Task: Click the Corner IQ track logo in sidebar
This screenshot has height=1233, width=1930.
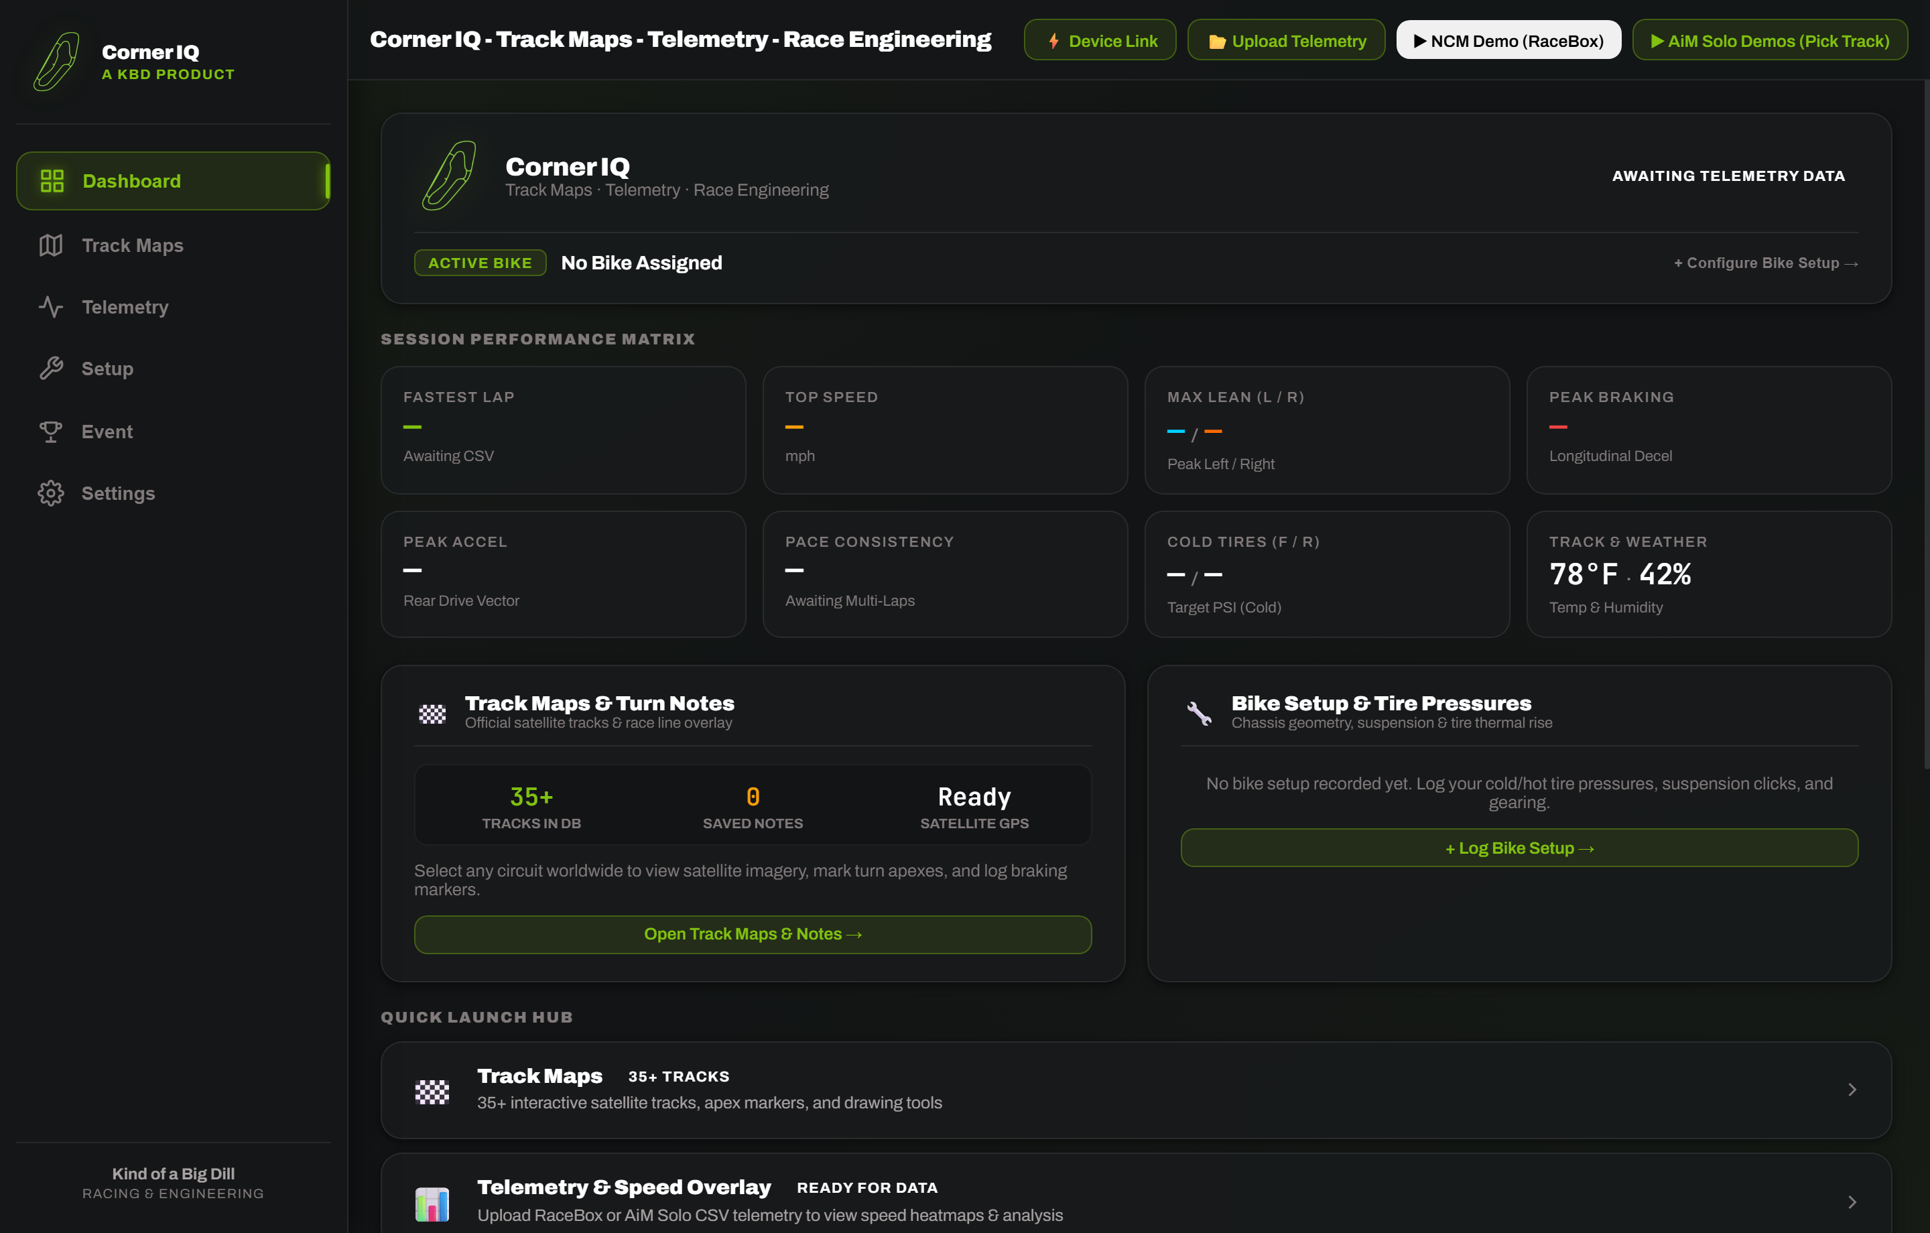Action: [56, 62]
